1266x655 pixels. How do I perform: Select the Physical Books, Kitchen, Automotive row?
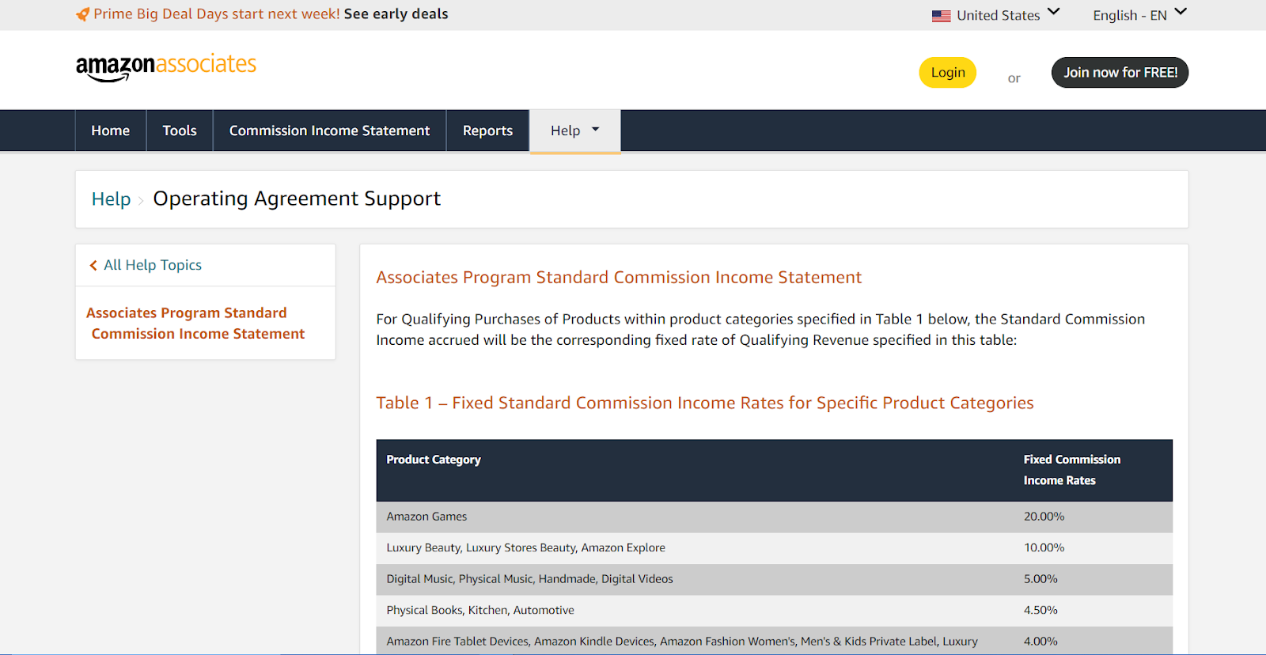pos(775,611)
